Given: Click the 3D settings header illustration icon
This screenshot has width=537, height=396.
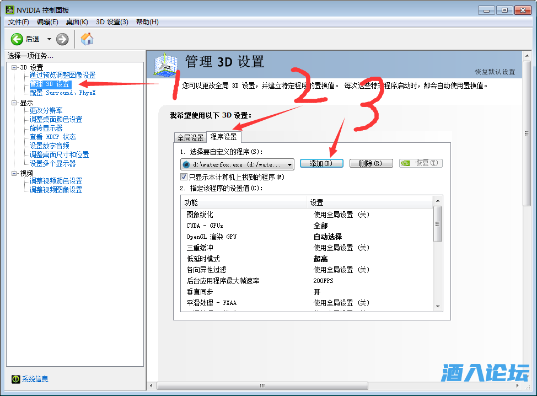Looking at the screenshot, I should pyautogui.click(x=166, y=65).
